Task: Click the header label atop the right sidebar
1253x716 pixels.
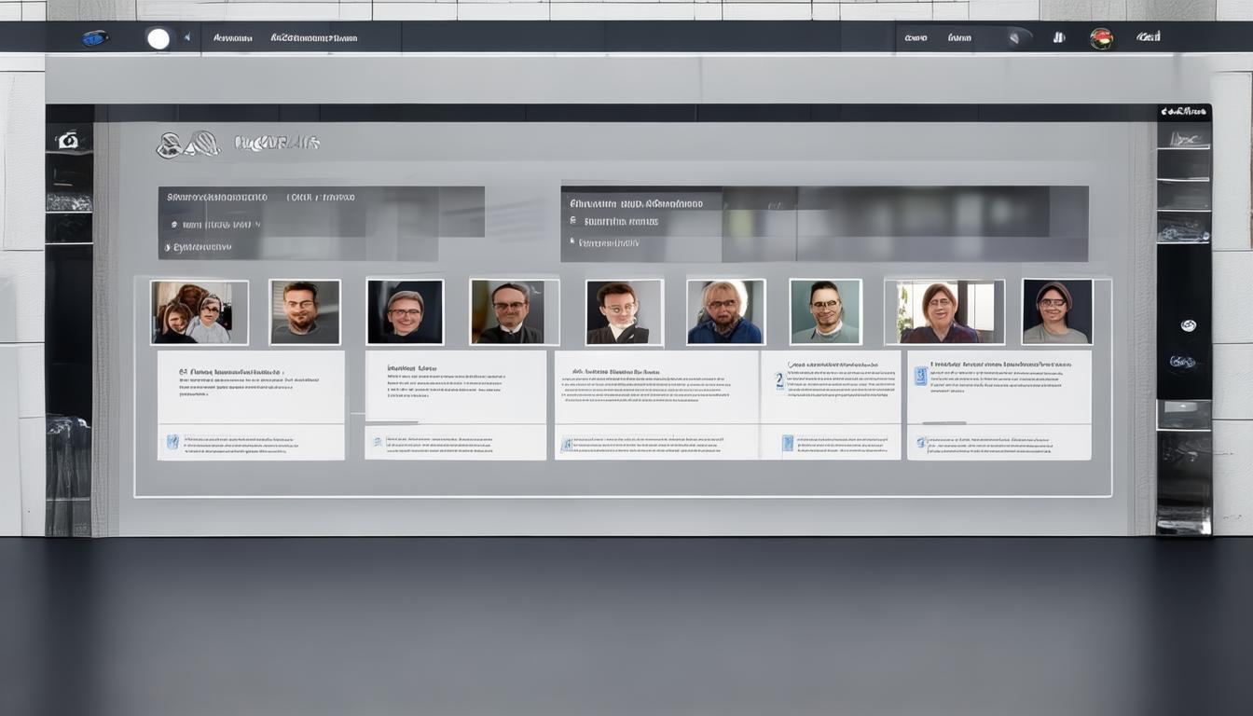Action: pos(1183,112)
